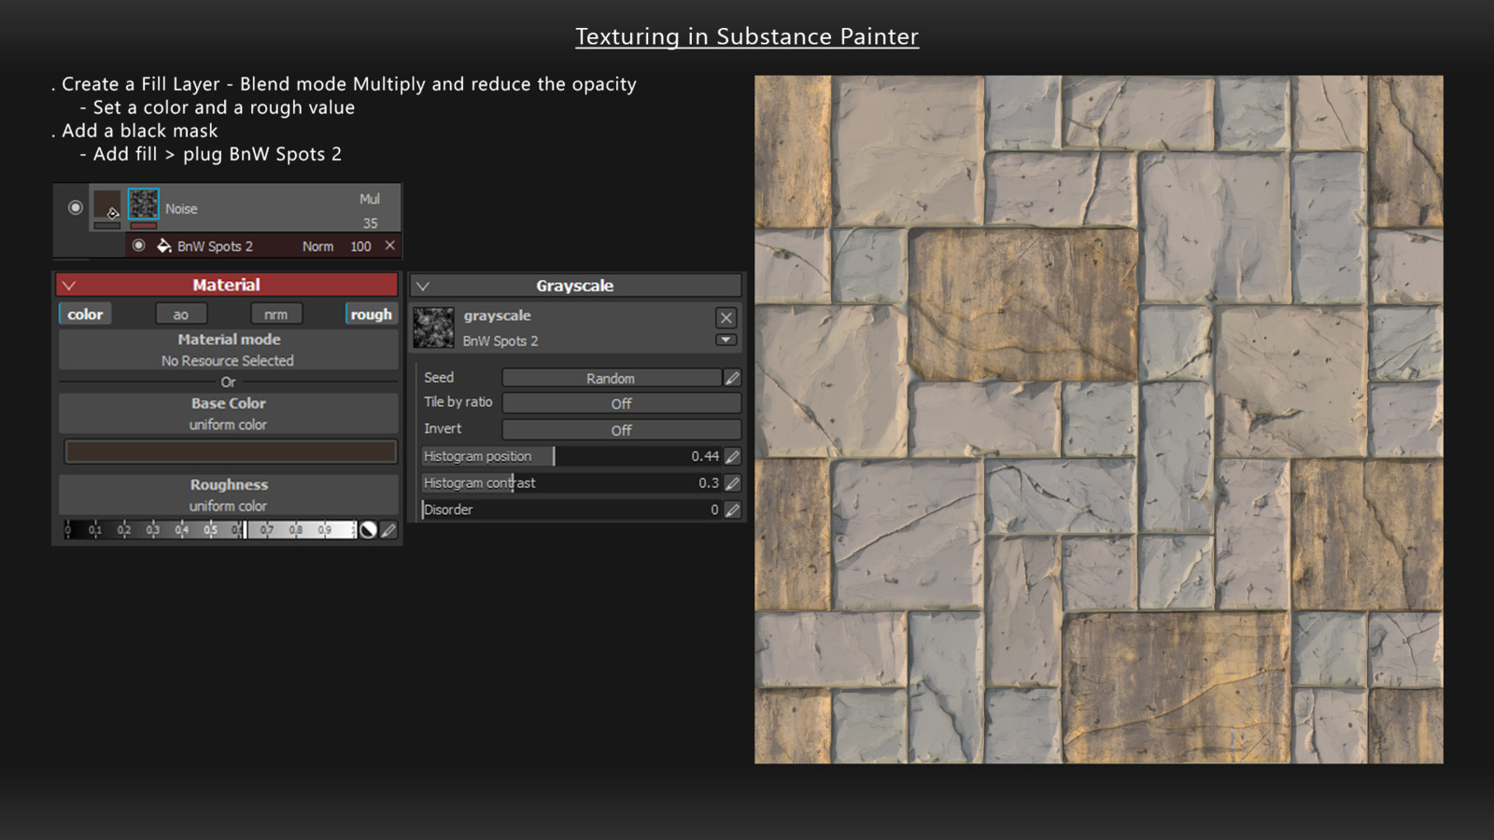
Task: Toggle the nrm channel button
Action: coord(276,315)
